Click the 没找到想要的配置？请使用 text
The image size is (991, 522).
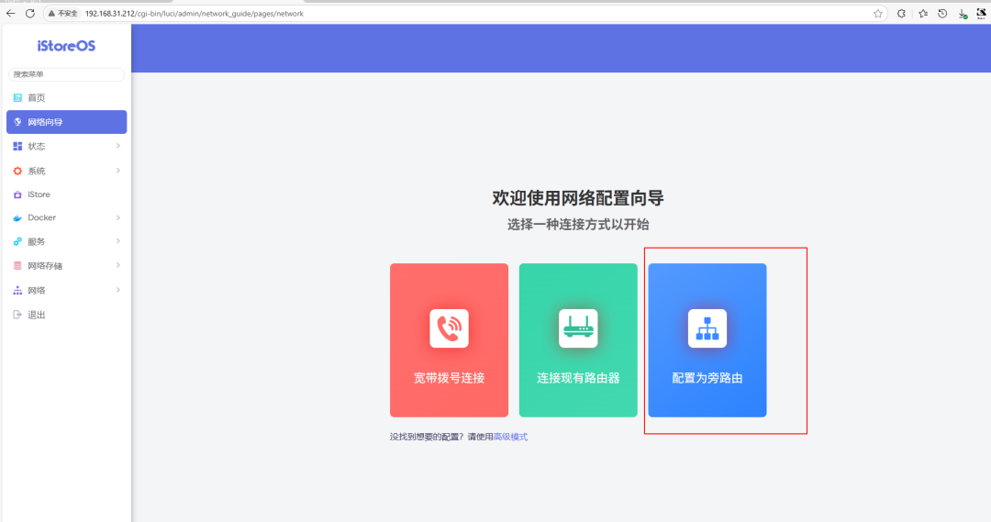pos(441,437)
